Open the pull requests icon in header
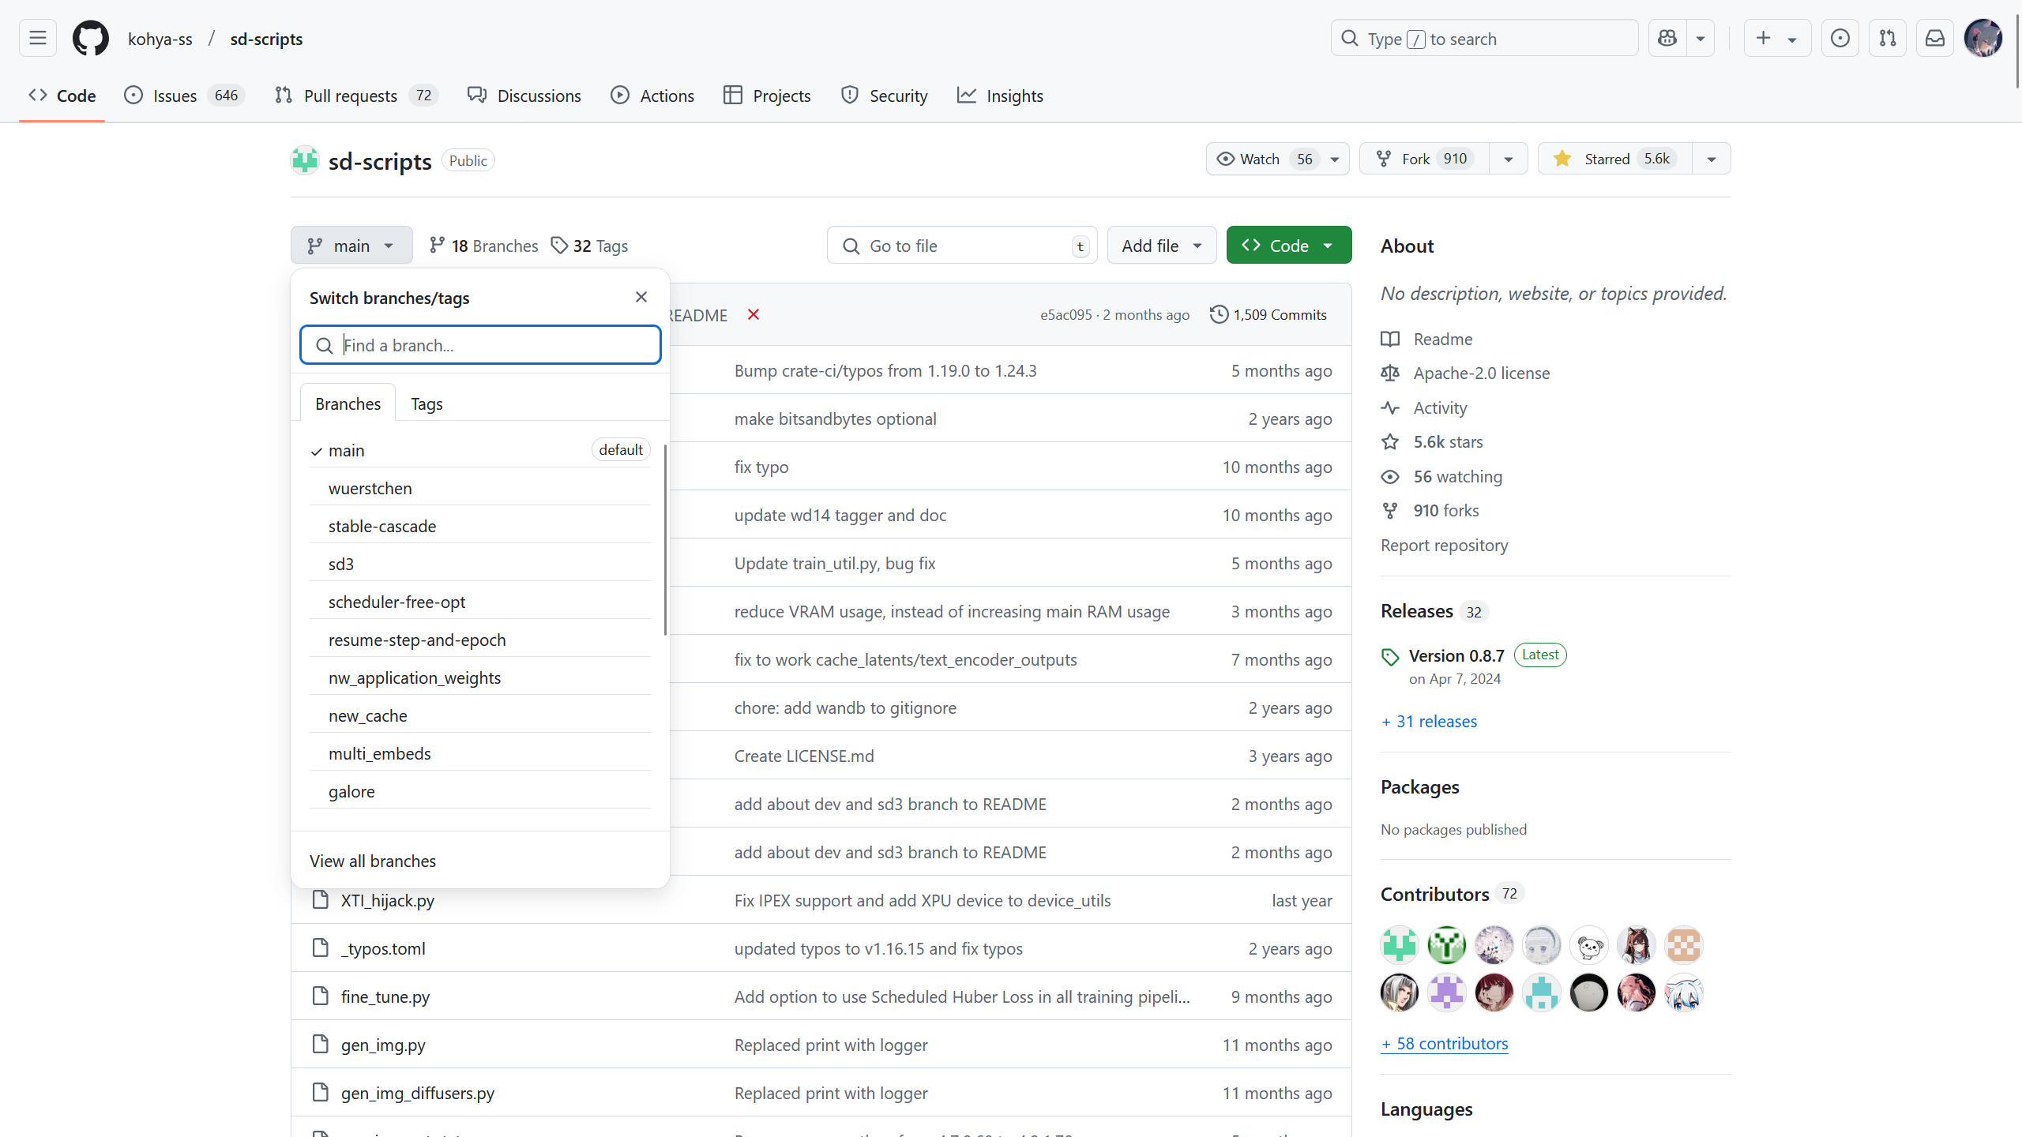This screenshot has width=2022, height=1137. (x=1887, y=39)
